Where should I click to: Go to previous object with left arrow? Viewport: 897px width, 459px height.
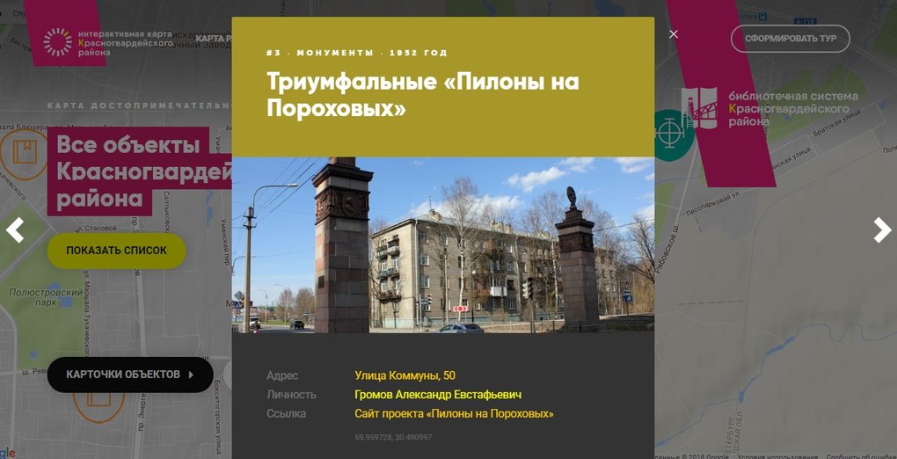coord(15,230)
